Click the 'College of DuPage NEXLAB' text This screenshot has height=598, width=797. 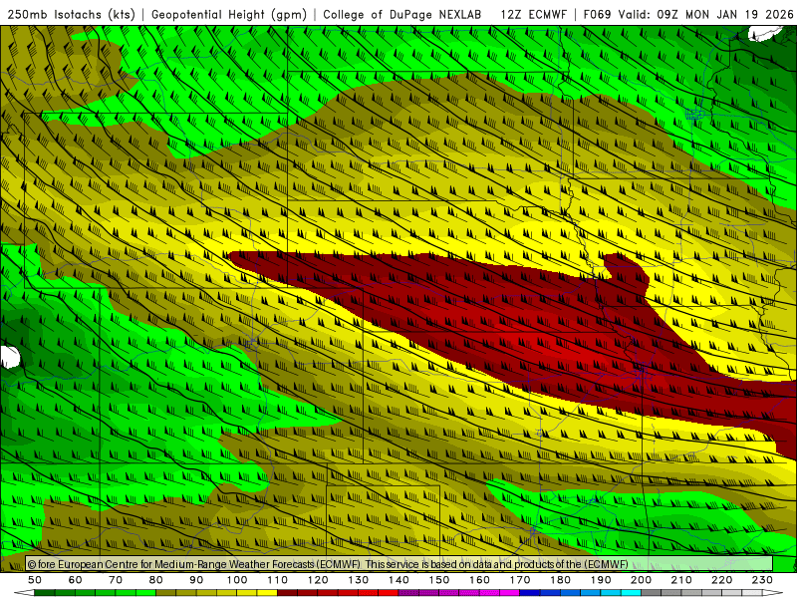click(402, 15)
